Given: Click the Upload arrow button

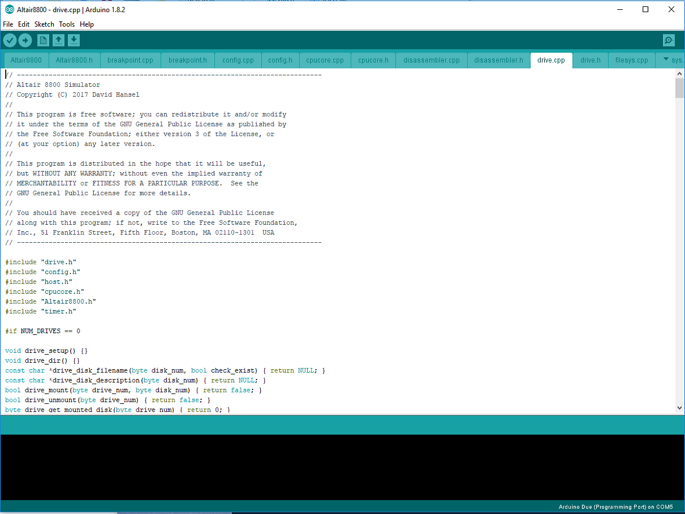Looking at the screenshot, I should click(x=25, y=41).
